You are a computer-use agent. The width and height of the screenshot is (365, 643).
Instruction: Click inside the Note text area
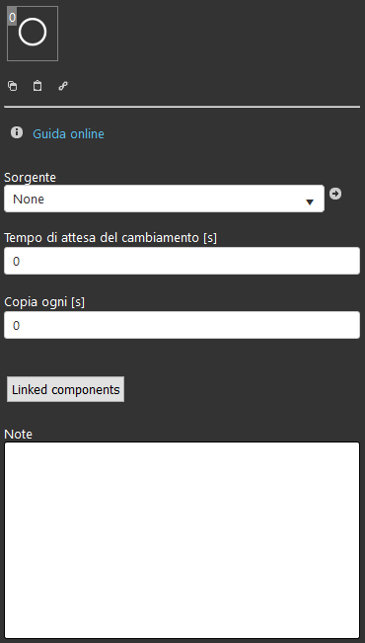tap(182, 540)
